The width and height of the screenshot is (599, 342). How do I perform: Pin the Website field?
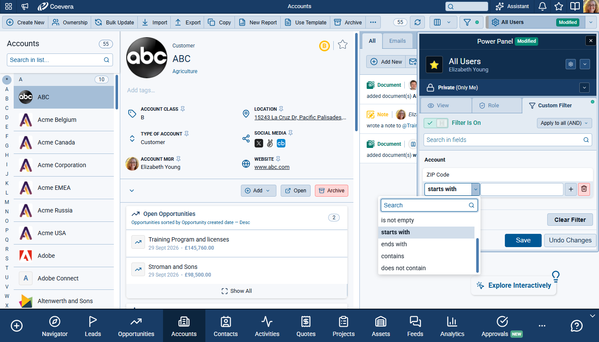(x=278, y=159)
